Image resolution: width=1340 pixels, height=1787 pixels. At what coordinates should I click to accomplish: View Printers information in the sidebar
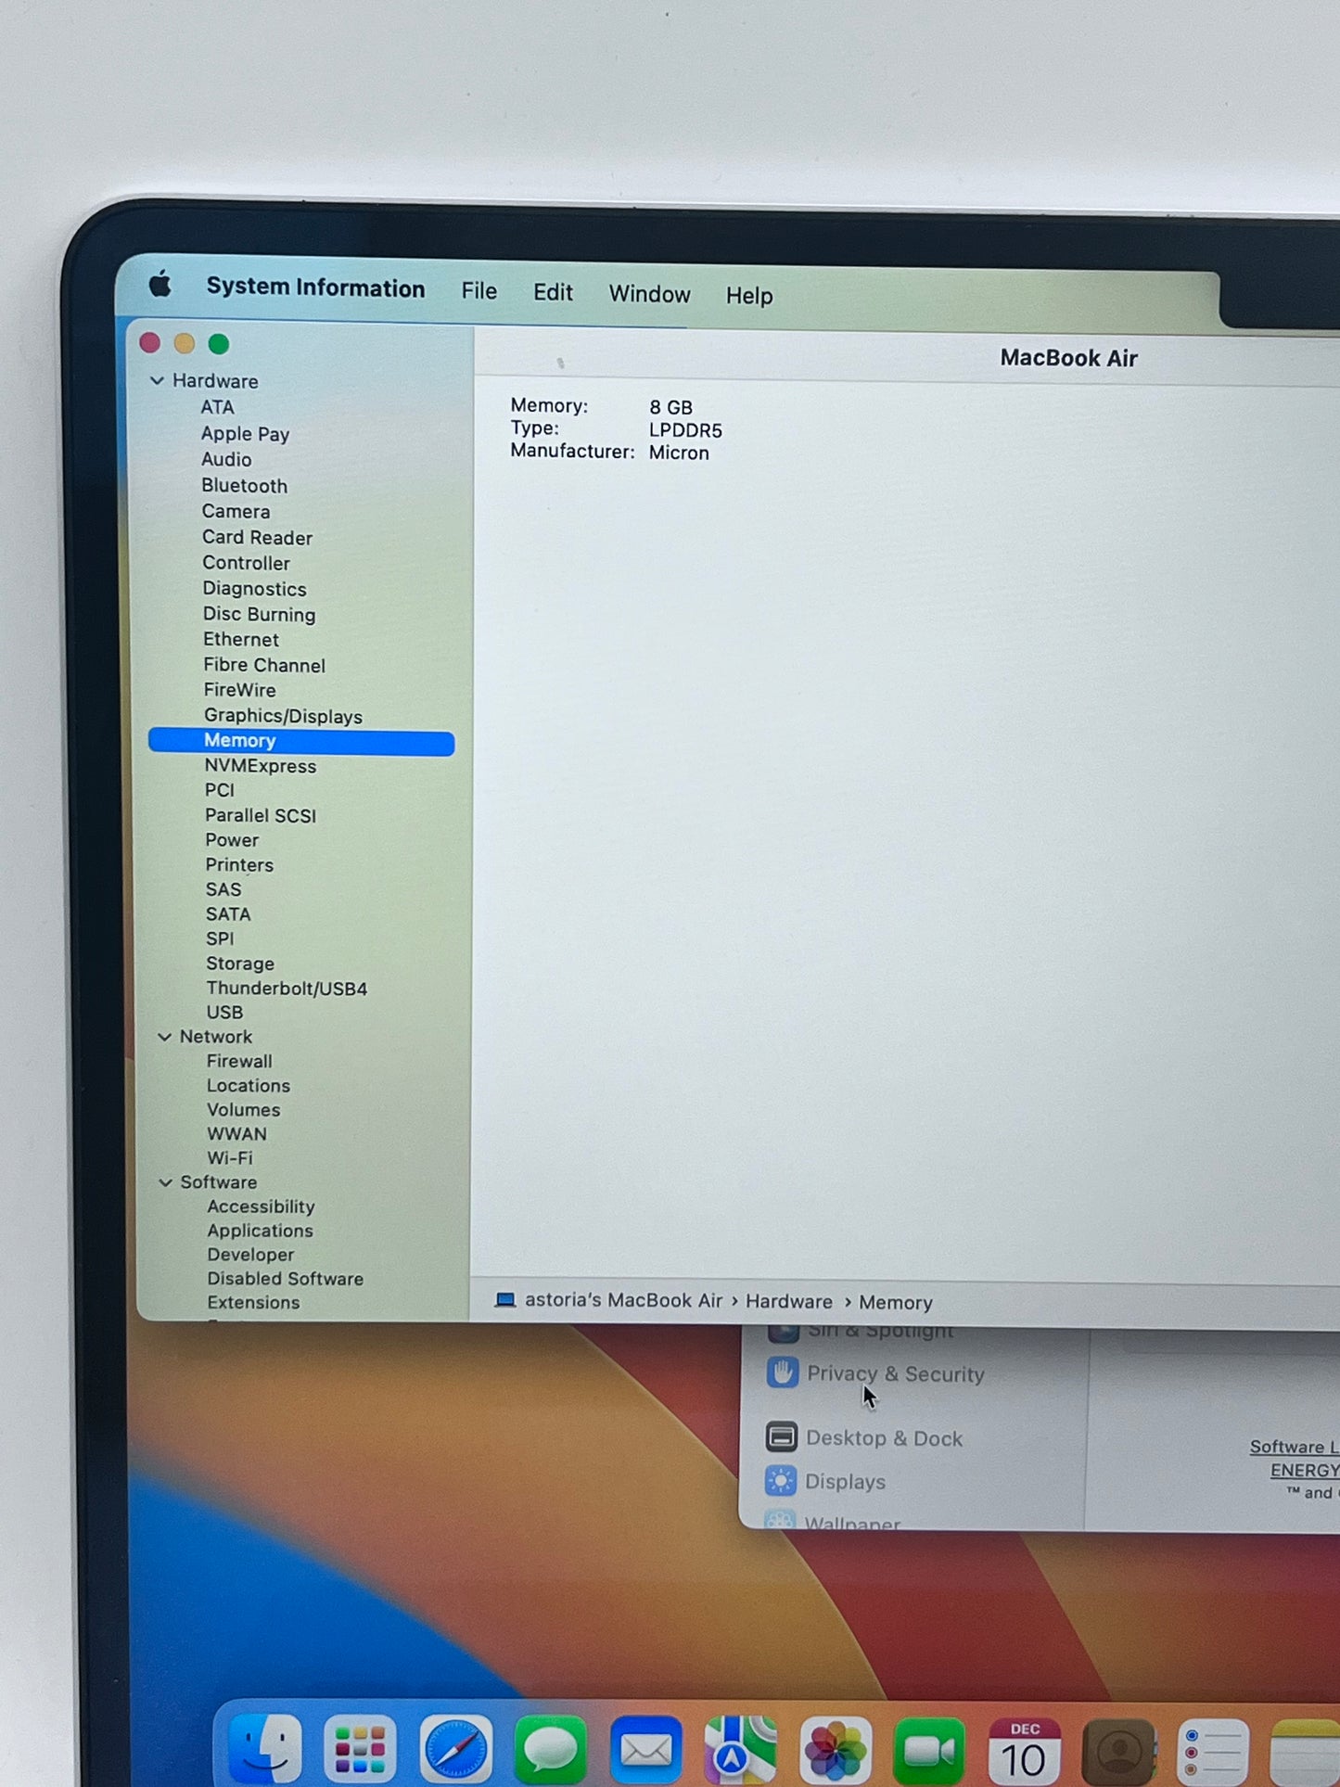click(x=239, y=865)
